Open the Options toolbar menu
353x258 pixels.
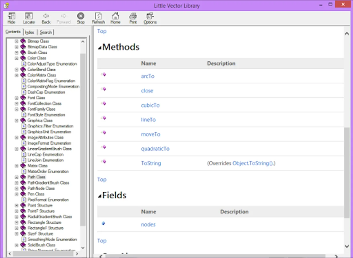tap(150, 18)
